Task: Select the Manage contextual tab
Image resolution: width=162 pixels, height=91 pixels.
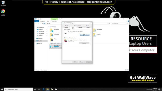Action: [x=54, y=19]
